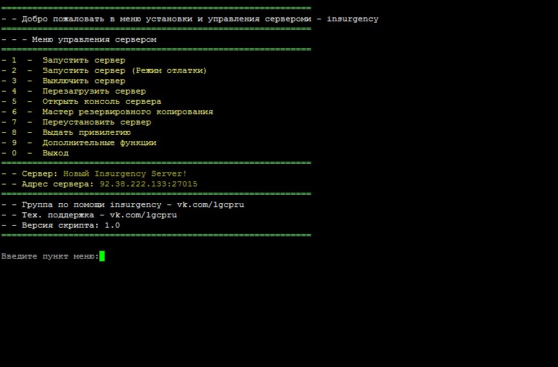Click the green cursor block at prompt
Screen dimensions: 558x367
pos(102,256)
